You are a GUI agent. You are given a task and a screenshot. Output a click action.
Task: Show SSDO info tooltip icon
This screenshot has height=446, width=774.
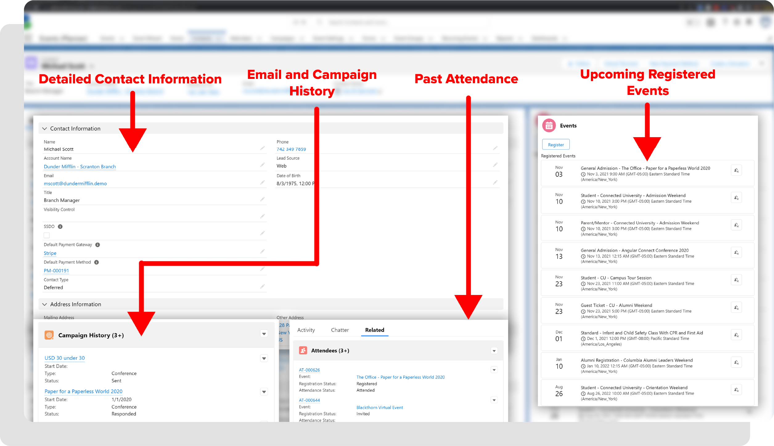(60, 227)
